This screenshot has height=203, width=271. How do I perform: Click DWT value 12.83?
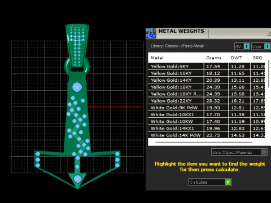click(x=238, y=129)
